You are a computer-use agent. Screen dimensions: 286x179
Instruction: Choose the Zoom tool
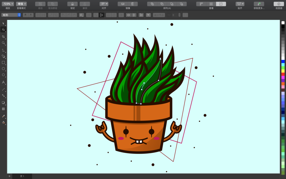[x=3, y=43]
